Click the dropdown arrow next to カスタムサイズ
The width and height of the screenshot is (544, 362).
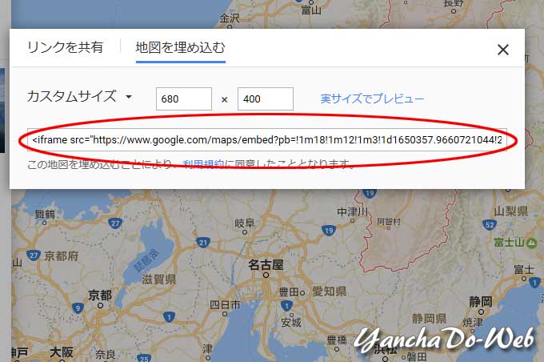click(x=128, y=98)
